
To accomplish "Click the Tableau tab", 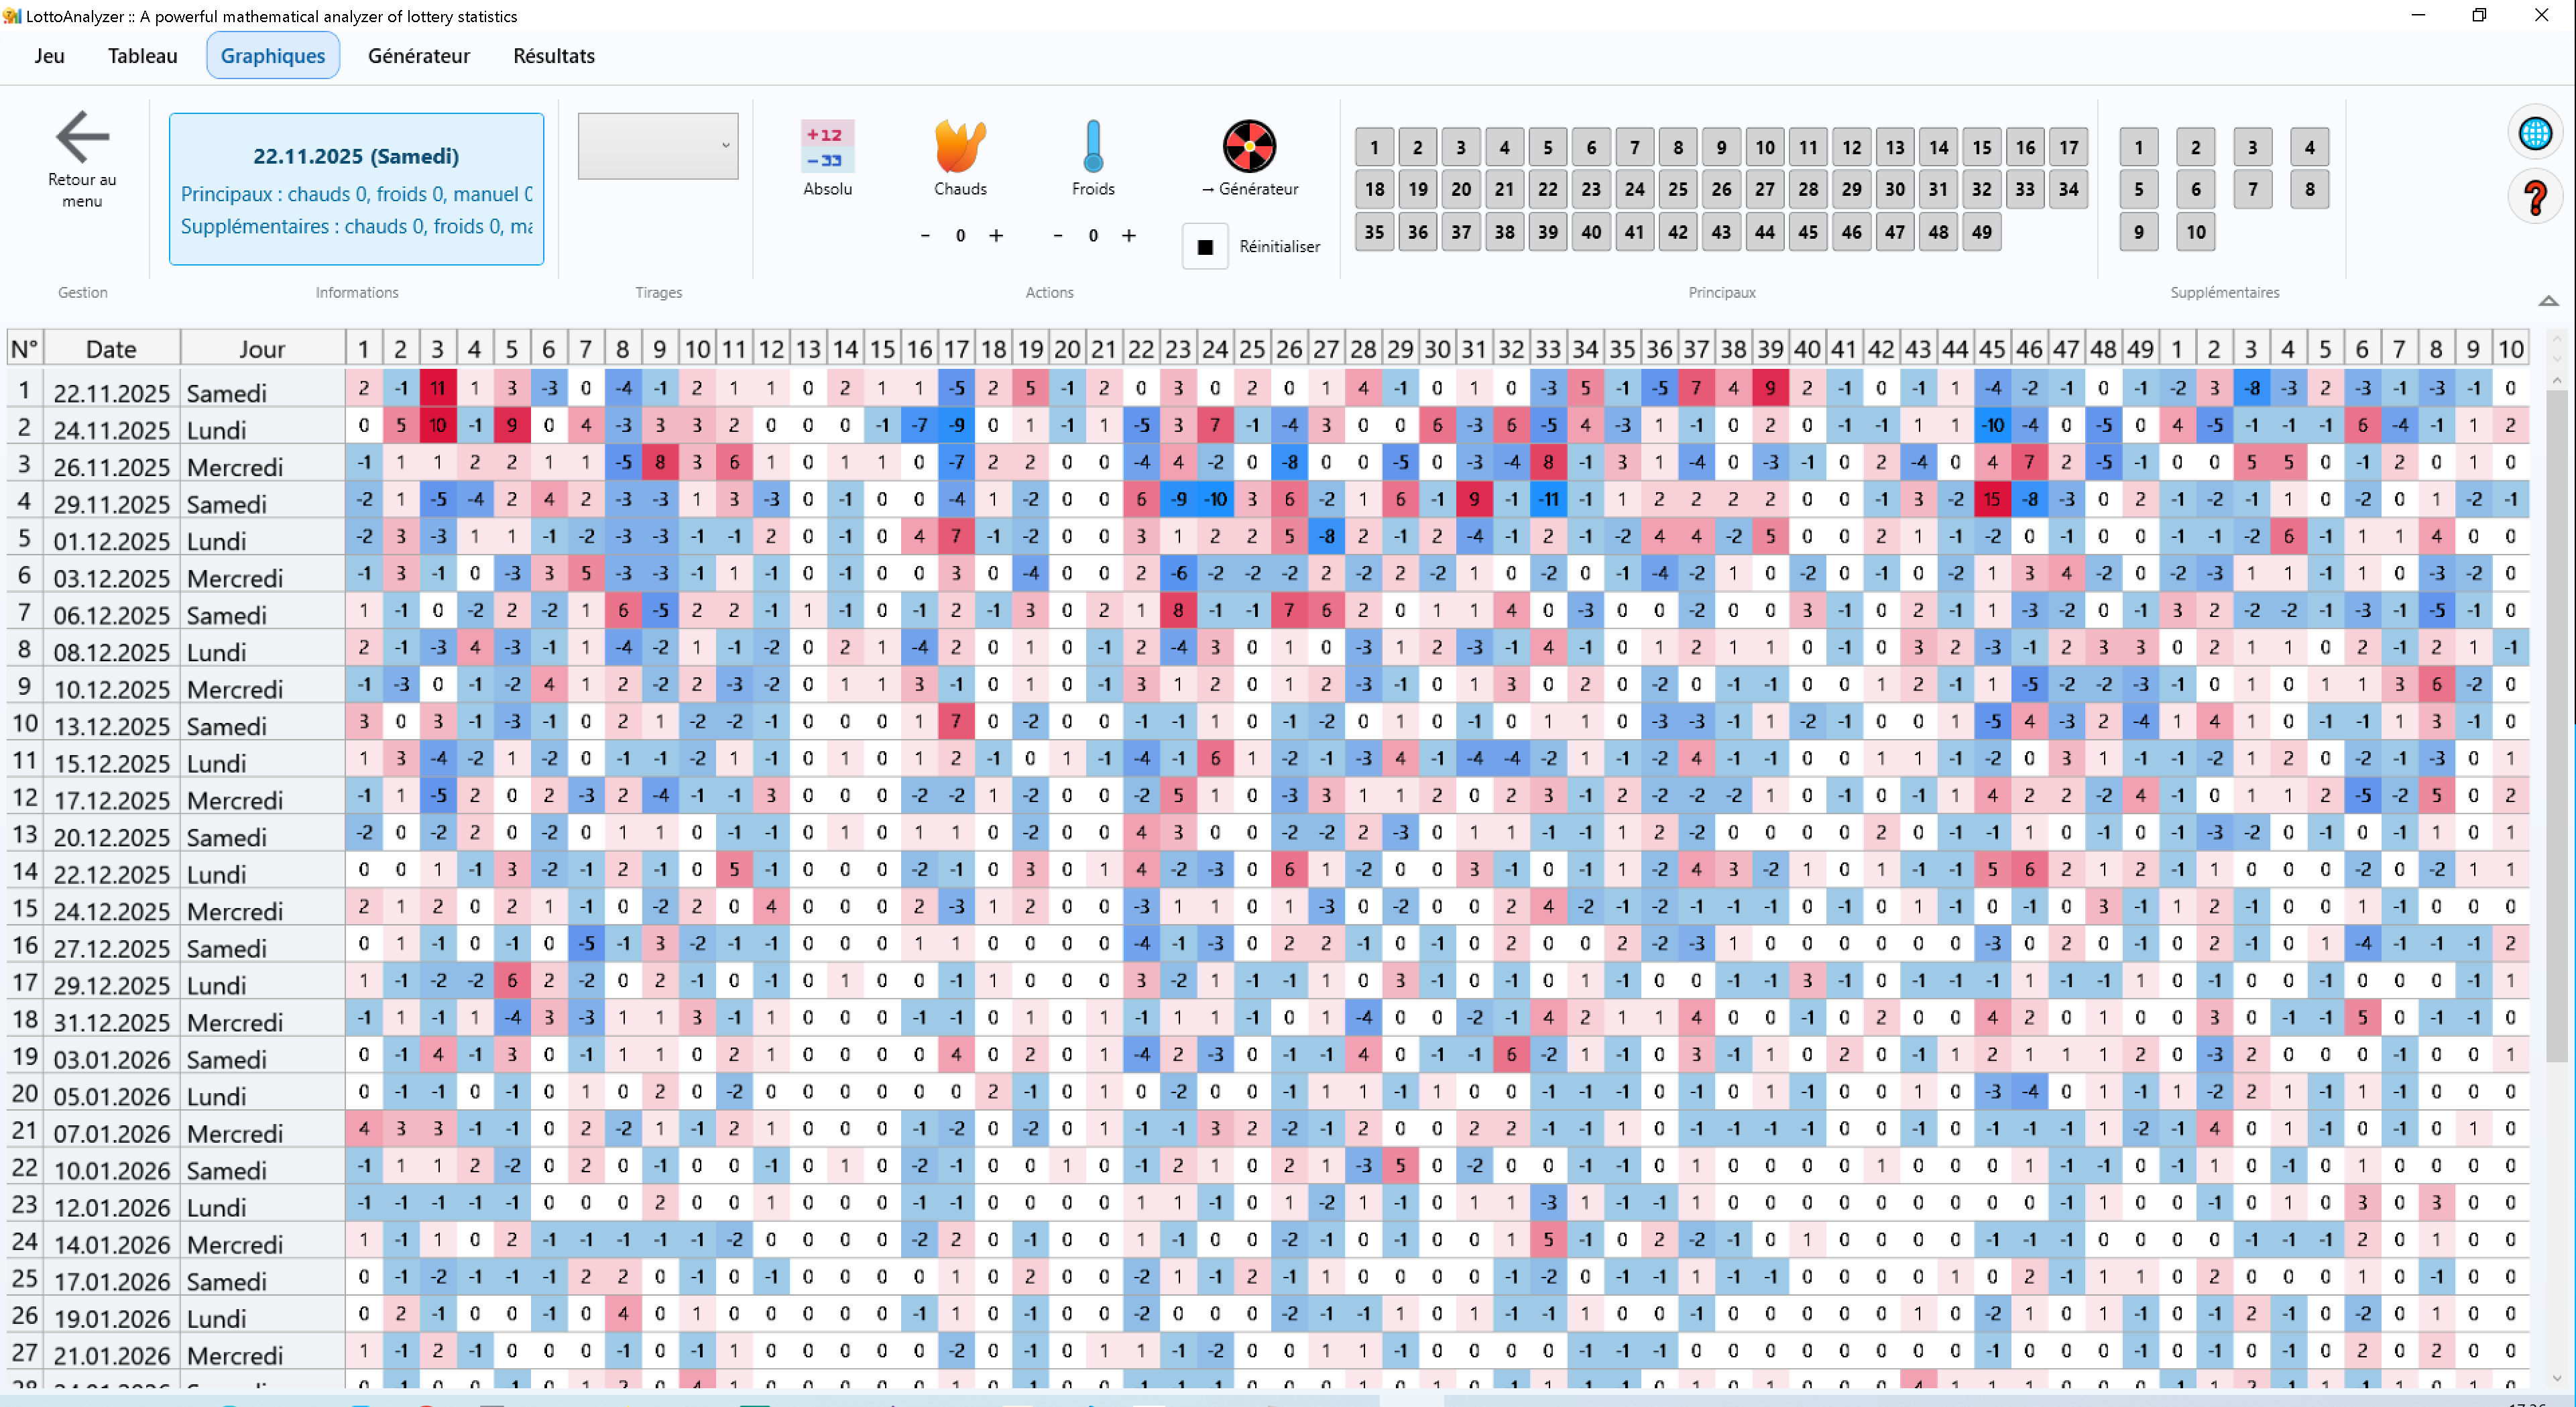I will 142,56.
